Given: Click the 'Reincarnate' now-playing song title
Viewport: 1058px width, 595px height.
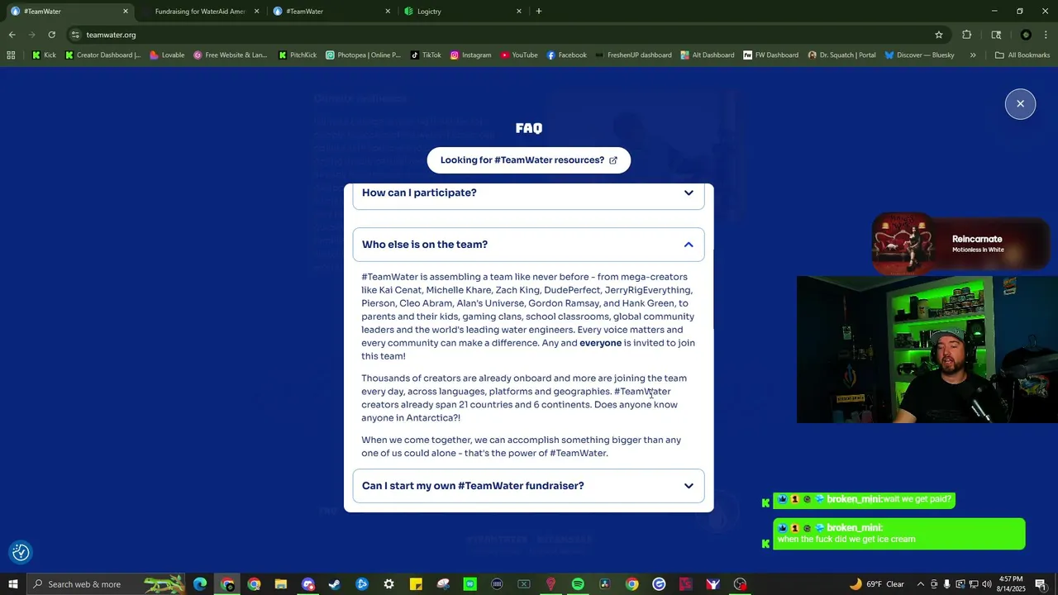Looking at the screenshot, I should (x=977, y=239).
